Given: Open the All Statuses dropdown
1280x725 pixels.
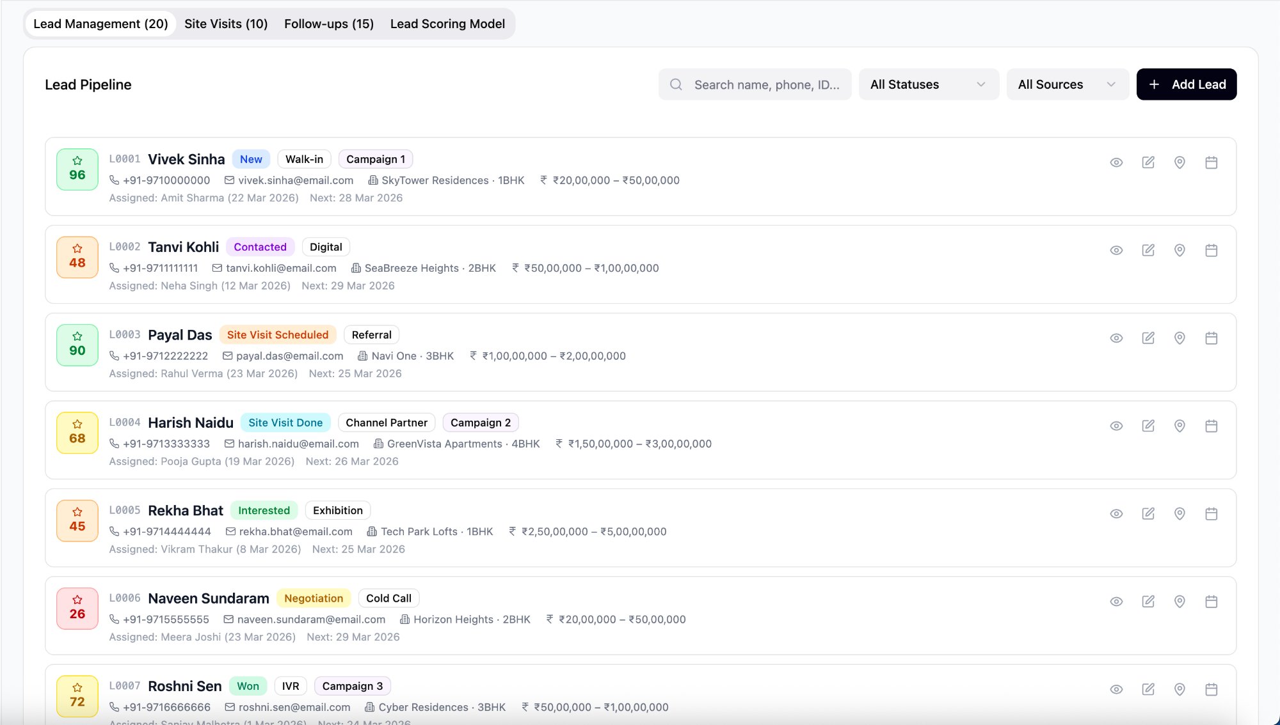Looking at the screenshot, I should [929, 84].
